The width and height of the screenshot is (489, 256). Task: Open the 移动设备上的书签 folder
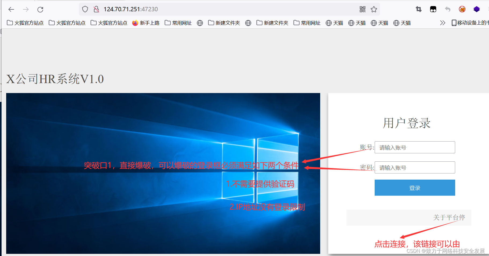[470, 23]
